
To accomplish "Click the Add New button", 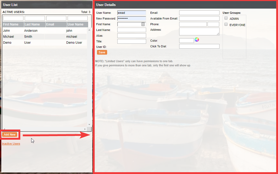I will click(10, 134).
